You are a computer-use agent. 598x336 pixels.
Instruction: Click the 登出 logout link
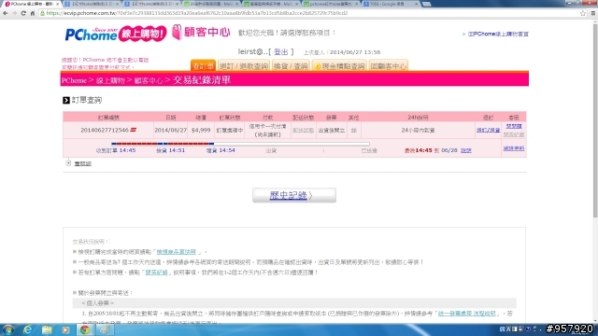pos(280,52)
